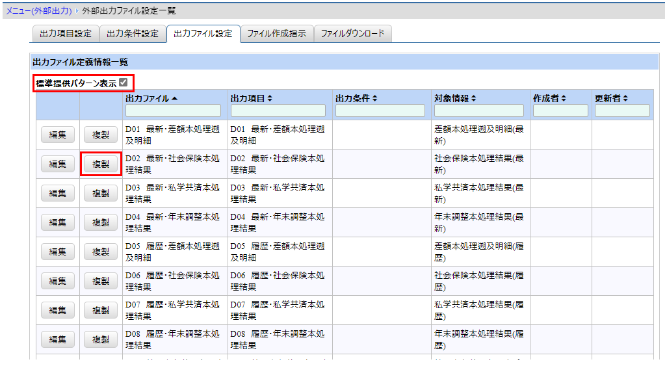Select the 出力ファイル設定 tab
This screenshot has width=667, height=366.
[203, 34]
